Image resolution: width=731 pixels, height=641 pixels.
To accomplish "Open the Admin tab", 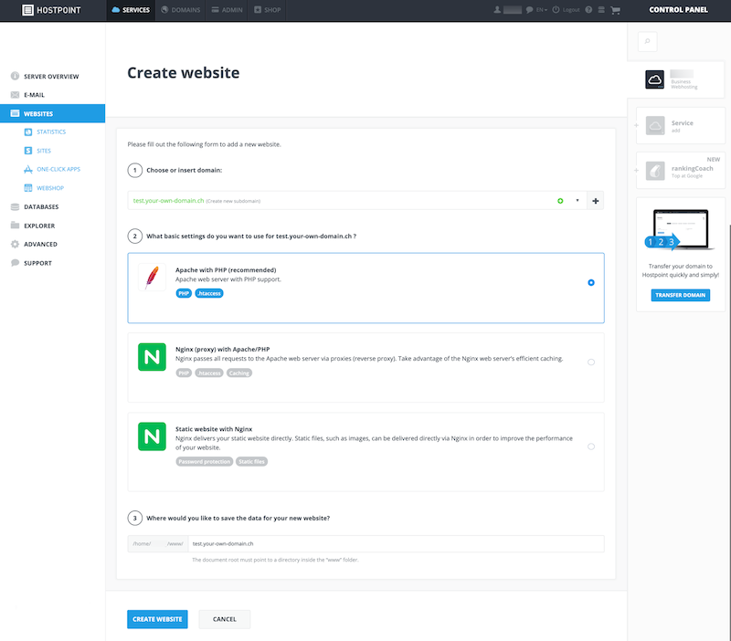I will [227, 10].
